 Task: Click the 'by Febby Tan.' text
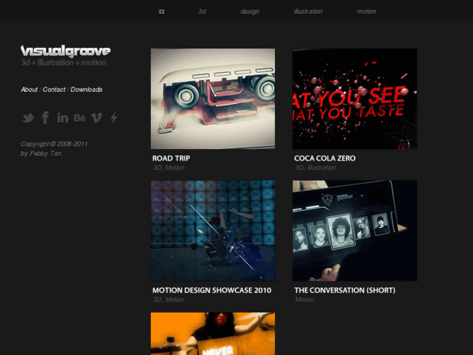pyautogui.click(x=42, y=154)
